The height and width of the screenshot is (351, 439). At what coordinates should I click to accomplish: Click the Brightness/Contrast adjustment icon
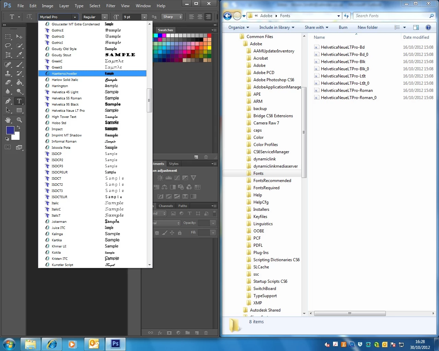[x=160, y=178]
